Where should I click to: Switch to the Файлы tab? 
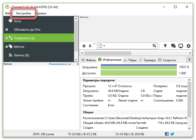tap(88, 60)
